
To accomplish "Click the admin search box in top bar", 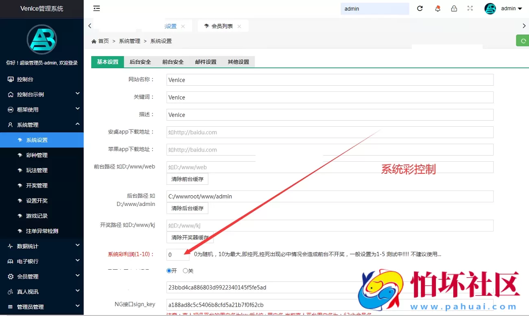I will pos(374,8).
